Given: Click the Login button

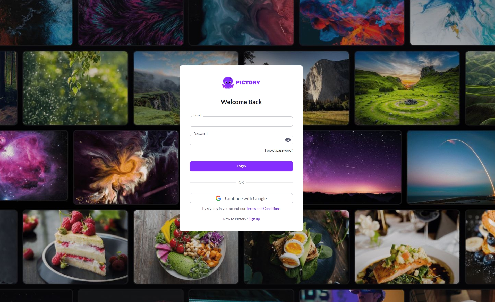Looking at the screenshot, I should (241, 166).
